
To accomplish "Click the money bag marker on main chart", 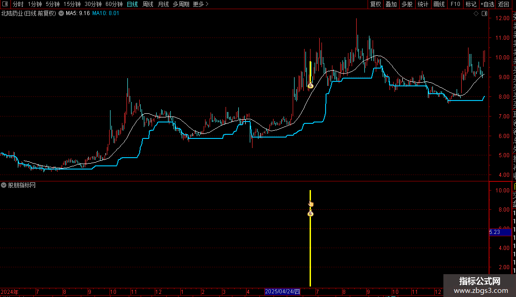I will tap(311, 85).
